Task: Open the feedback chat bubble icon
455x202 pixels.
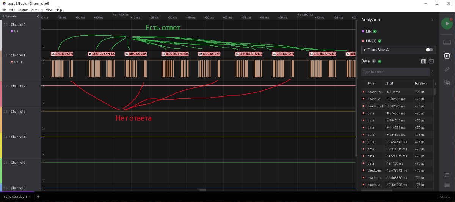Action: (447, 175)
